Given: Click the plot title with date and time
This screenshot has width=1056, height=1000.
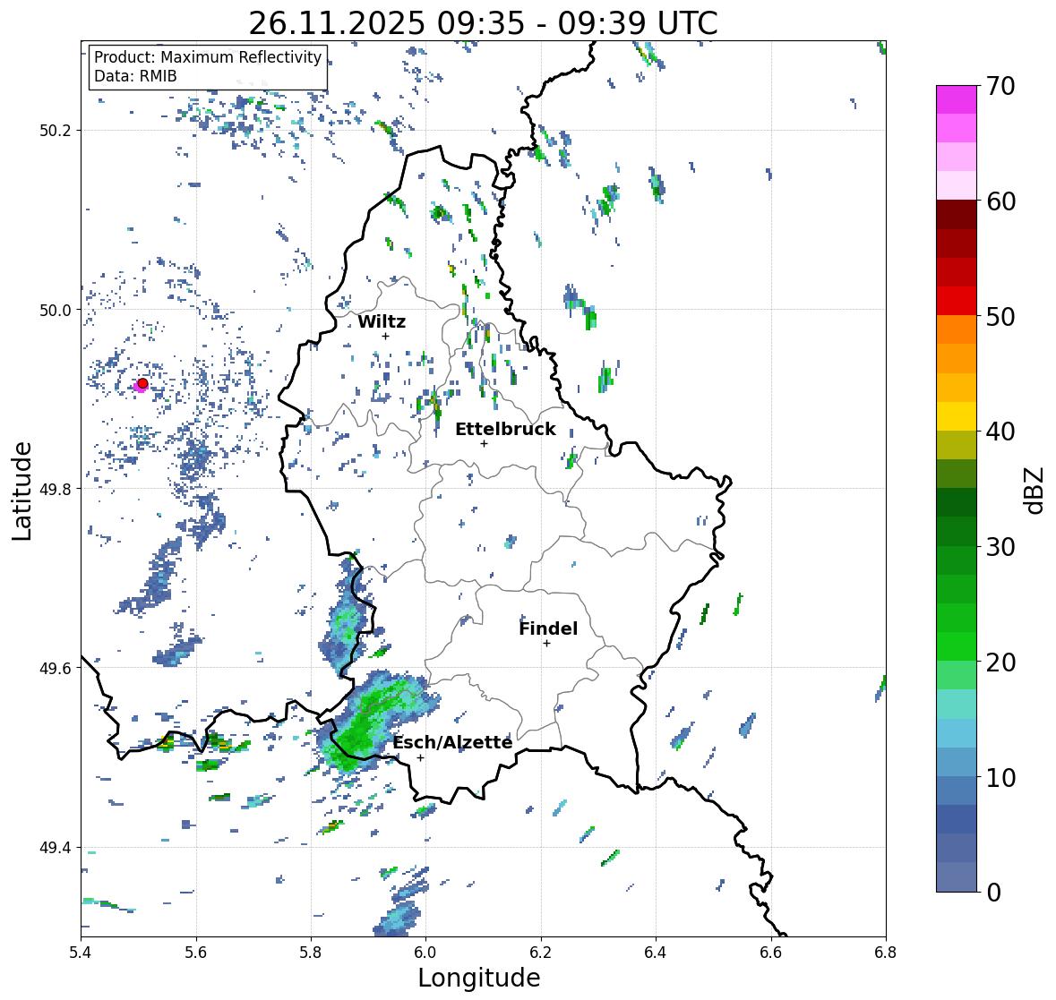Looking at the screenshot, I should pos(483,23).
